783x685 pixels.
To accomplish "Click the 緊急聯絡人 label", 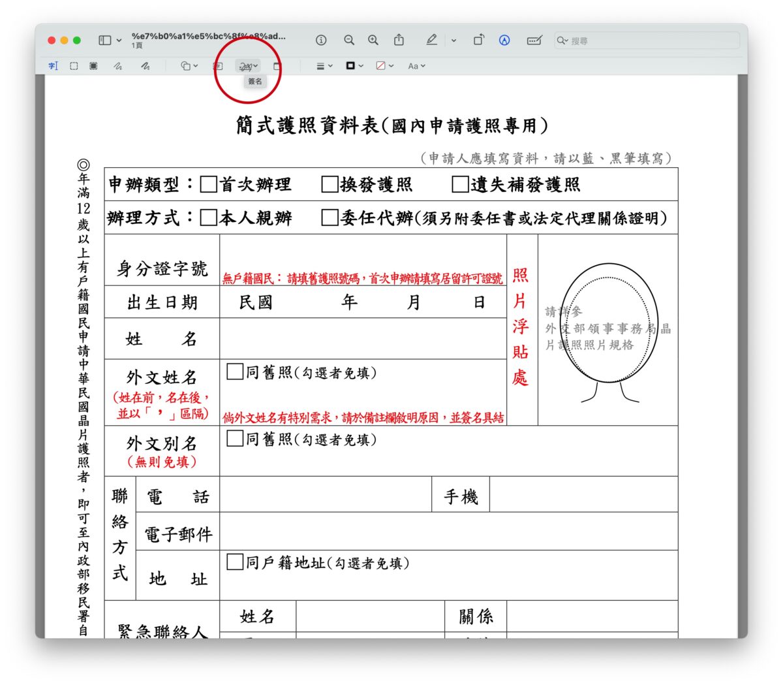I will pyautogui.click(x=163, y=631).
